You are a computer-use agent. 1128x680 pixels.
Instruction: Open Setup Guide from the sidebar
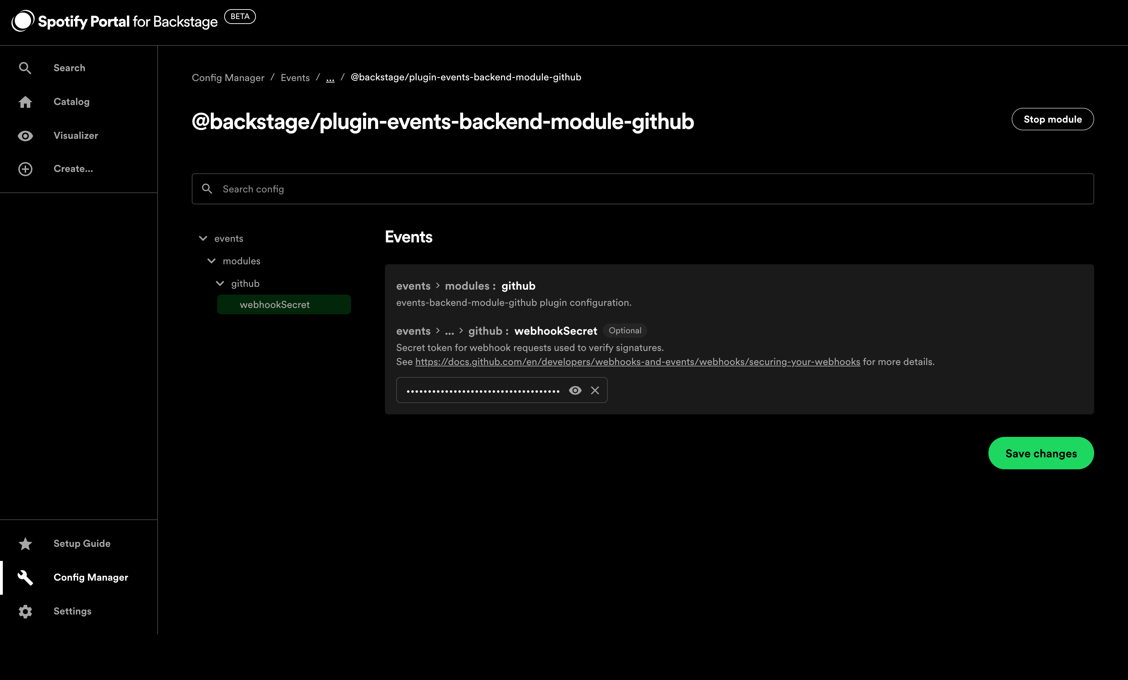tap(82, 543)
